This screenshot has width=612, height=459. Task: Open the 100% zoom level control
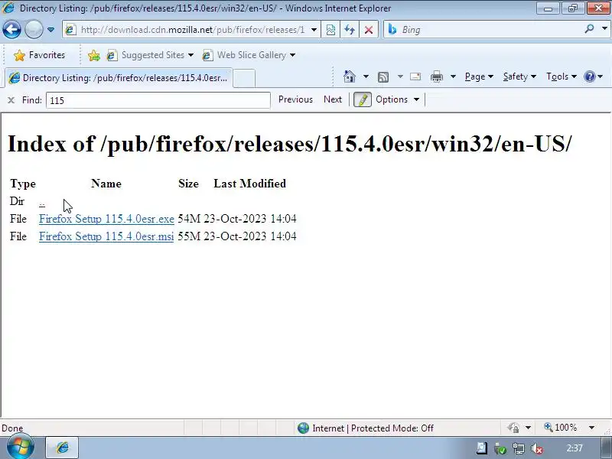pos(561,428)
